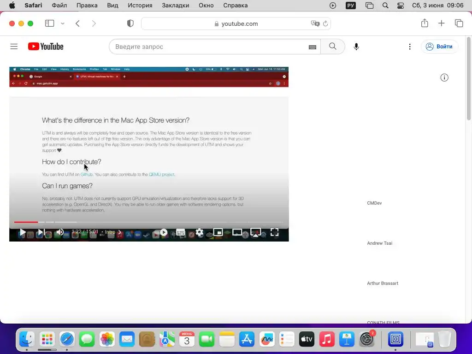Open CMDev channel suggestion
This screenshot has width=472, height=354.
[374, 203]
